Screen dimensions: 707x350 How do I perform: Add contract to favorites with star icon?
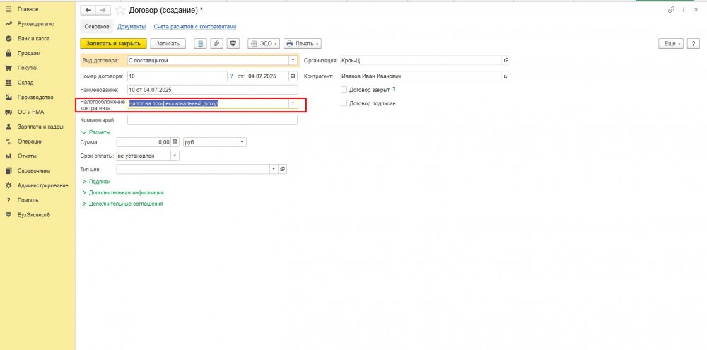[119, 11]
